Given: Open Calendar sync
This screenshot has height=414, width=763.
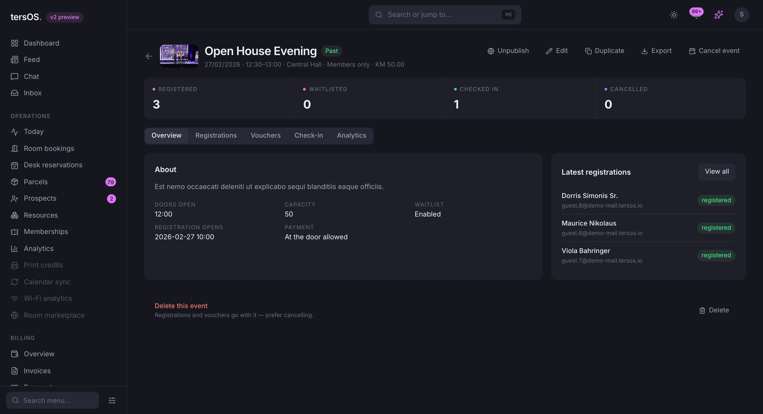Looking at the screenshot, I should (x=63, y=282).
